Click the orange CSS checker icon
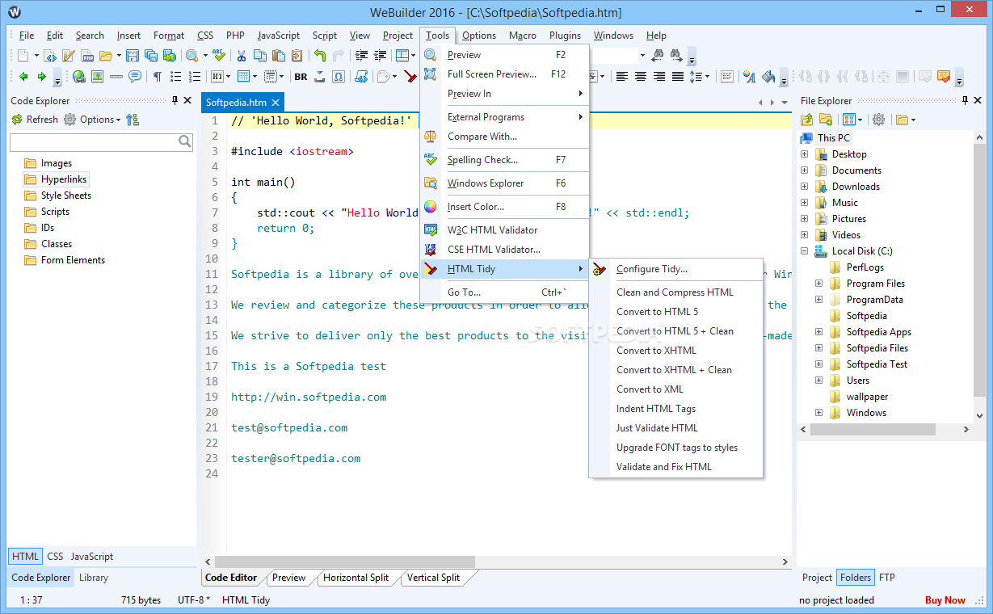This screenshot has height=614, width=993. [943, 77]
